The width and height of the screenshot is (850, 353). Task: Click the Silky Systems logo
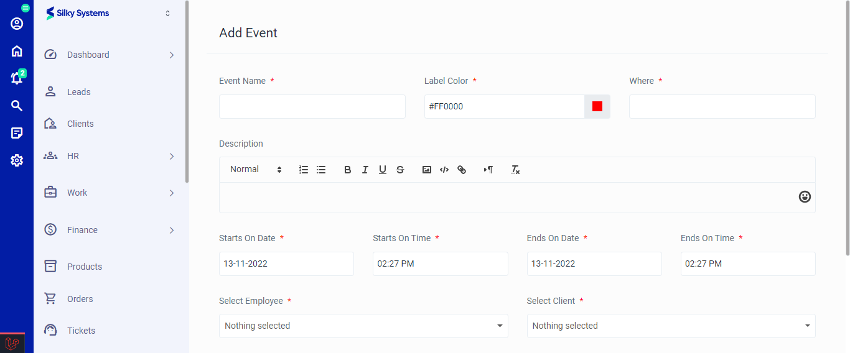pos(78,13)
